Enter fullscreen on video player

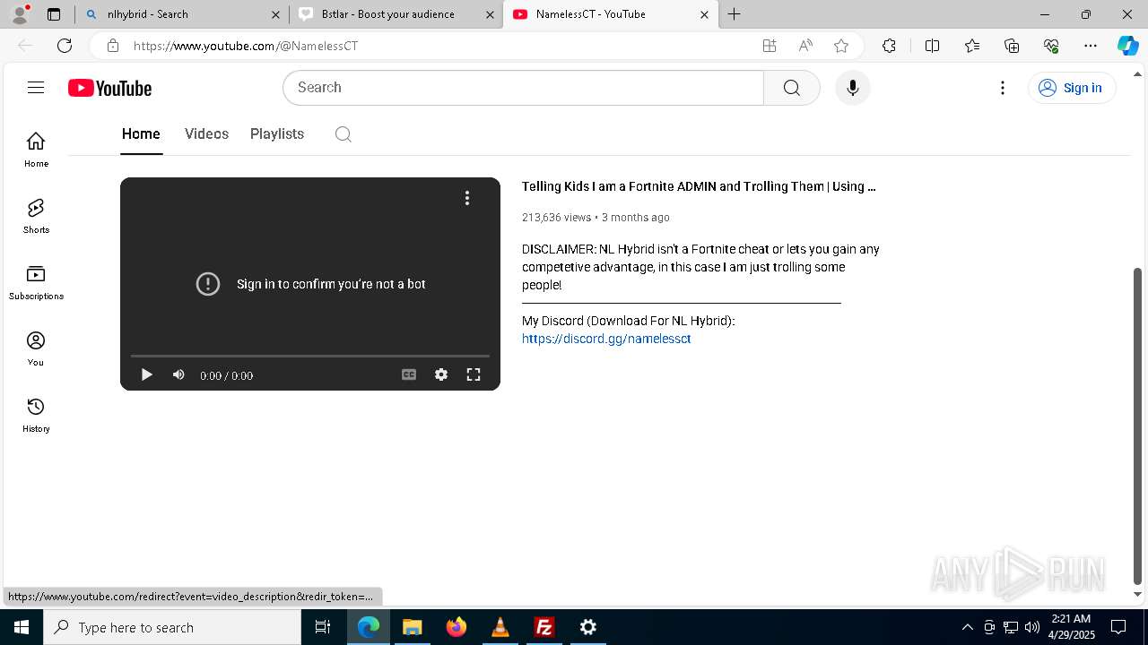click(x=474, y=374)
